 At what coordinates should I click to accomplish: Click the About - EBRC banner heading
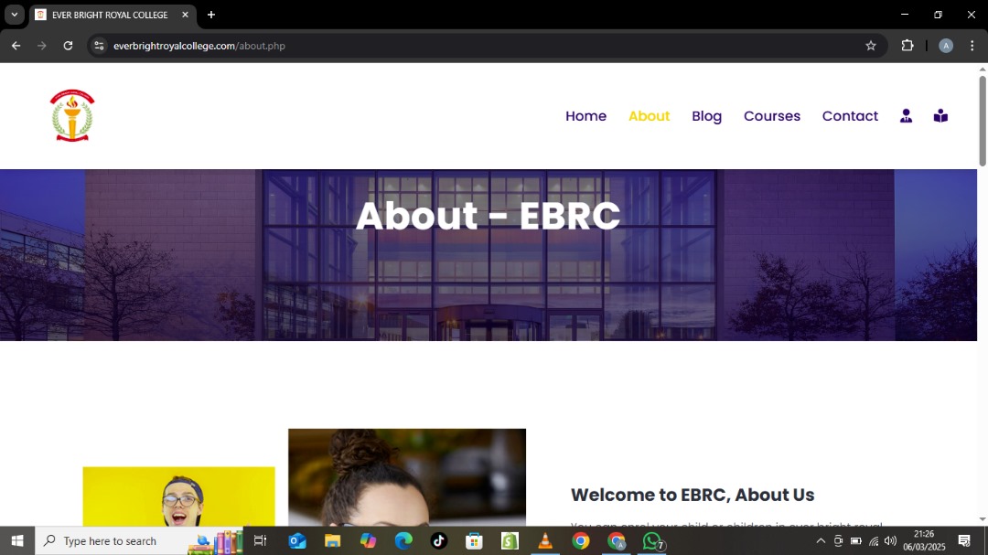point(488,216)
